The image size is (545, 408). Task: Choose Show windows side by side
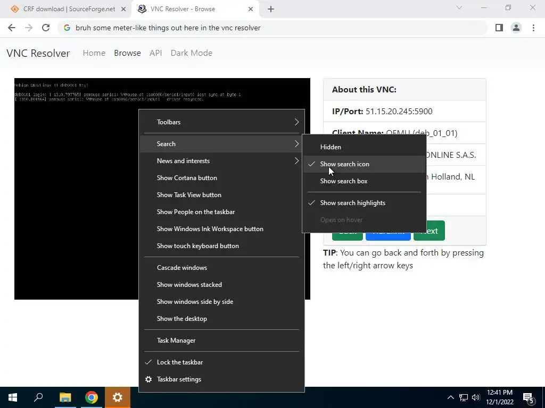pos(221,302)
